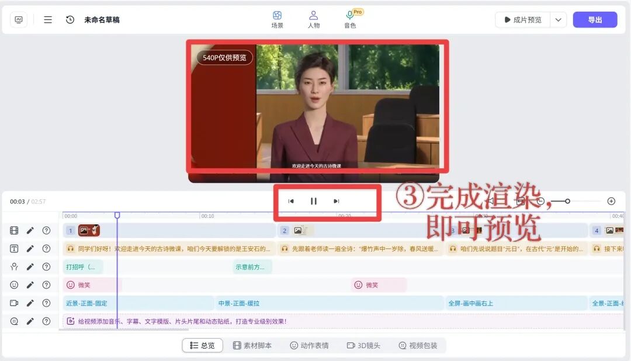
Task: Click the 导出 export button
Action: click(595, 19)
